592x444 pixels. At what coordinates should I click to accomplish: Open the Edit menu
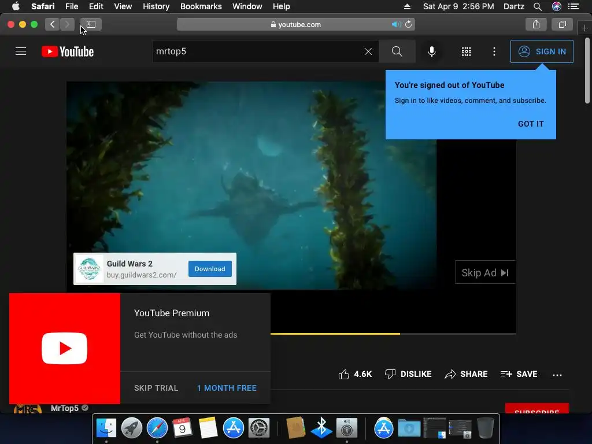[96, 6]
